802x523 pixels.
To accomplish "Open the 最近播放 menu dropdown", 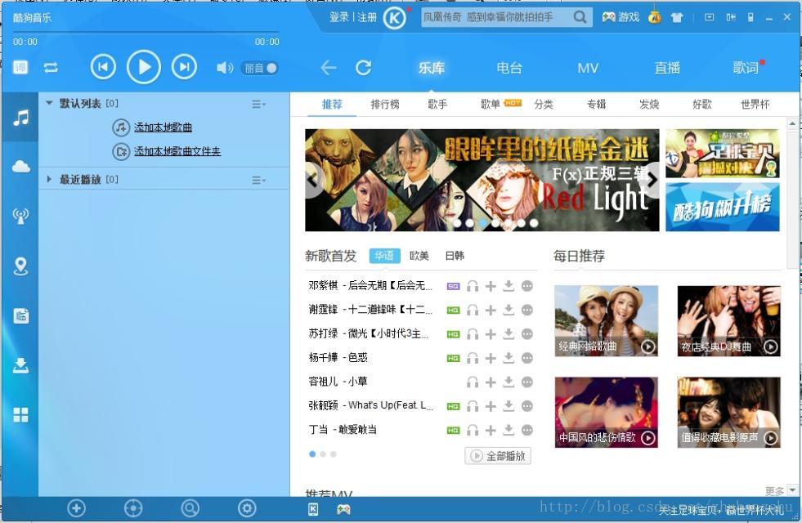I will click(x=259, y=180).
